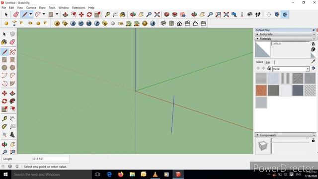Switch to the Select tab in Materials
The height and width of the screenshot is (179, 318).
tap(259, 62)
